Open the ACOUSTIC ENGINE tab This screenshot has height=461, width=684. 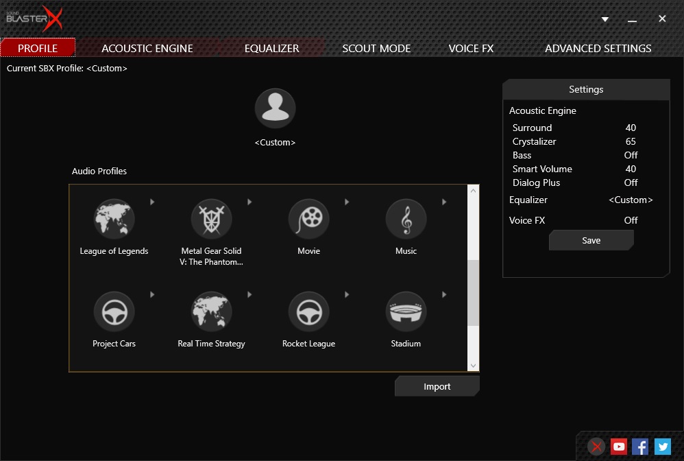pos(147,48)
